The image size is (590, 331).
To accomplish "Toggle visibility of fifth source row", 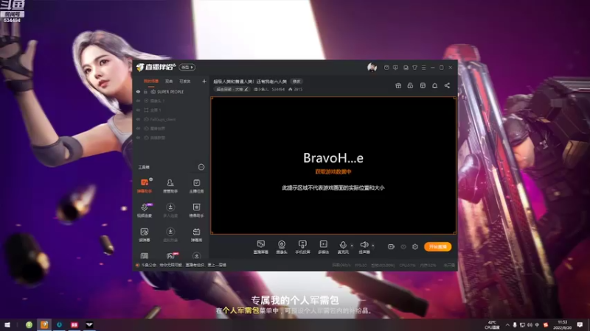I will pyautogui.click(x=138, y=128).
